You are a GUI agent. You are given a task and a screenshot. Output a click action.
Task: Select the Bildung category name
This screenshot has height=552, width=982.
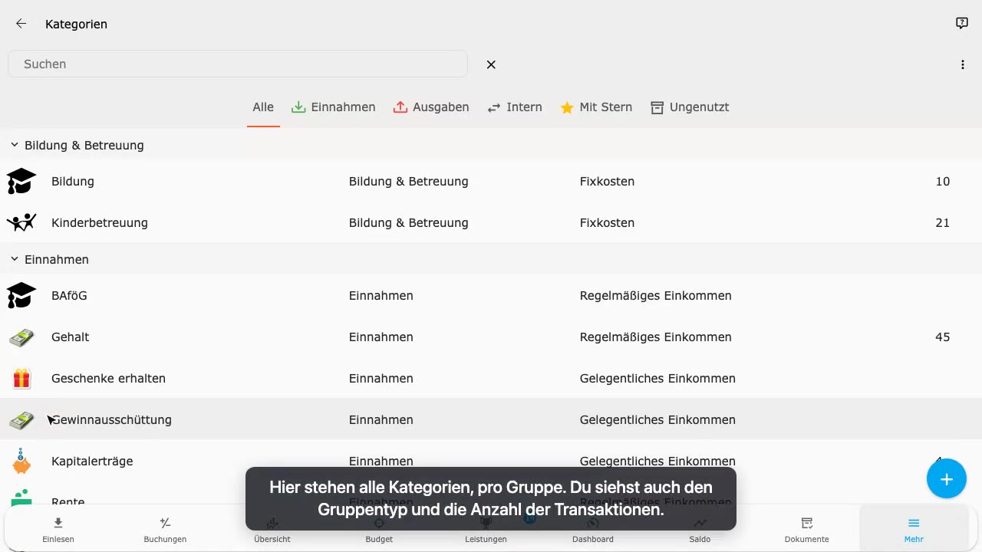73,182
